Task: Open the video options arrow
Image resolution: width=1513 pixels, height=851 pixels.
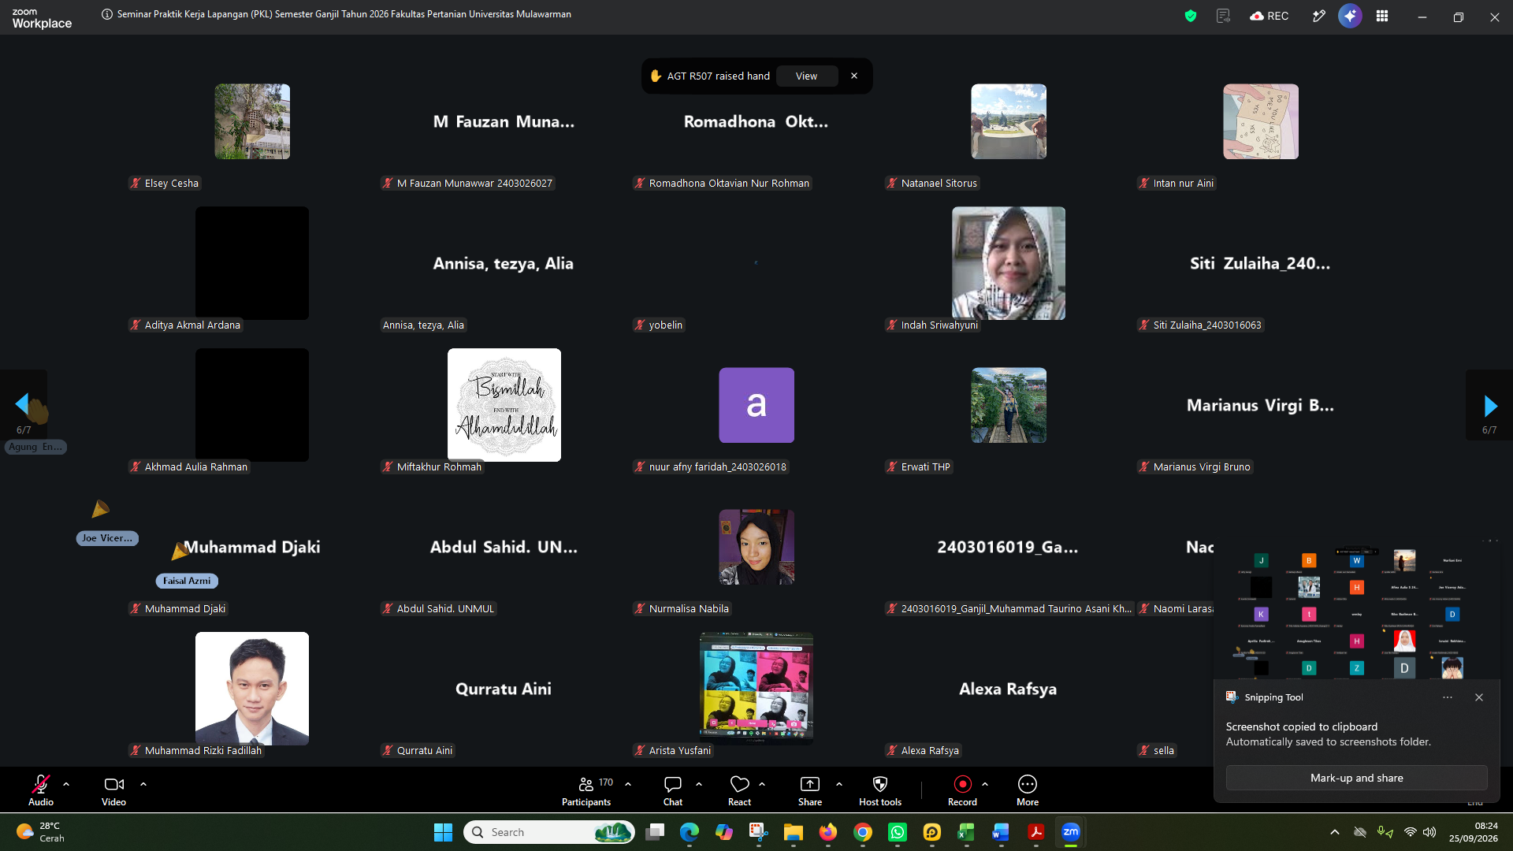Action: click(143, 785)
